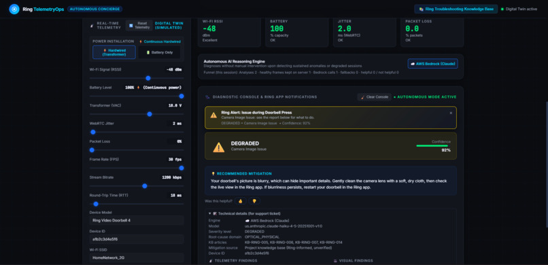The image size is (548, 265).
Task: Click the Jitter 2.0 metric card
Action: pyautogui.click(x=364, y=32)
